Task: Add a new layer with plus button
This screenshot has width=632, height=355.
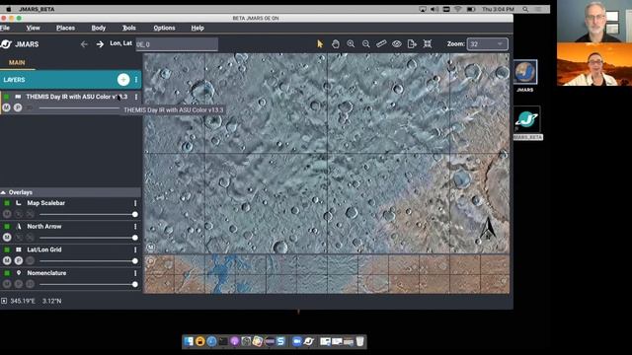Action: coord(123,80)
